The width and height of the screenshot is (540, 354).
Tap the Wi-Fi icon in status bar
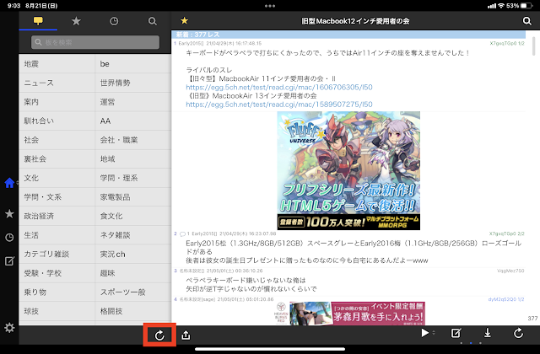(x=501, y=6)
